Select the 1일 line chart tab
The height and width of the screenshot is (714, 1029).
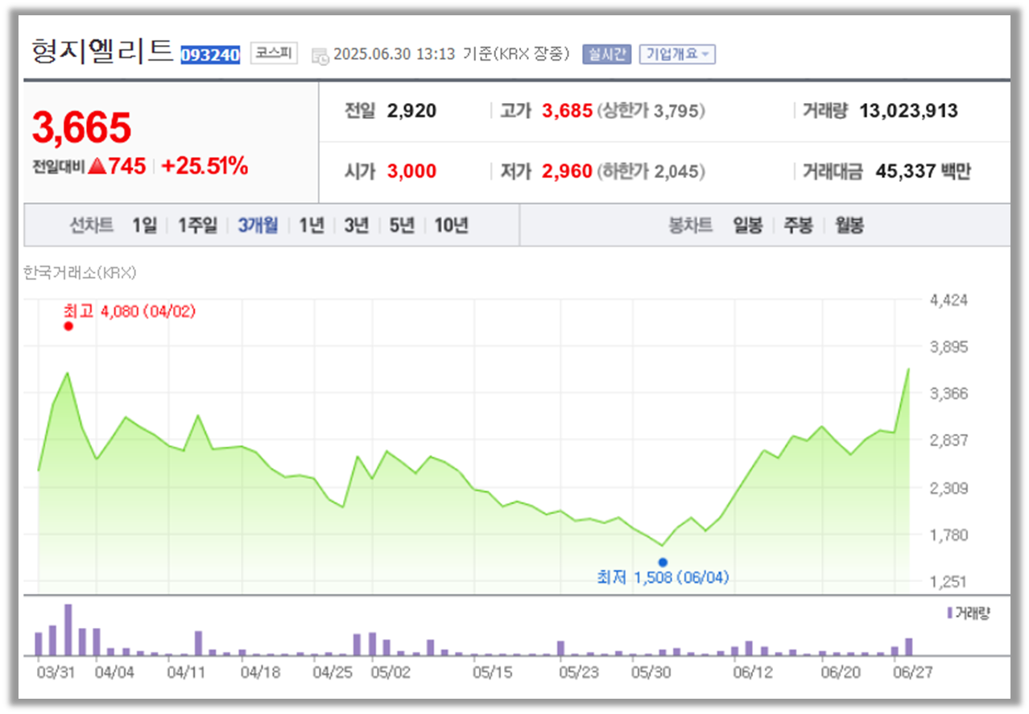pos(145,226)
